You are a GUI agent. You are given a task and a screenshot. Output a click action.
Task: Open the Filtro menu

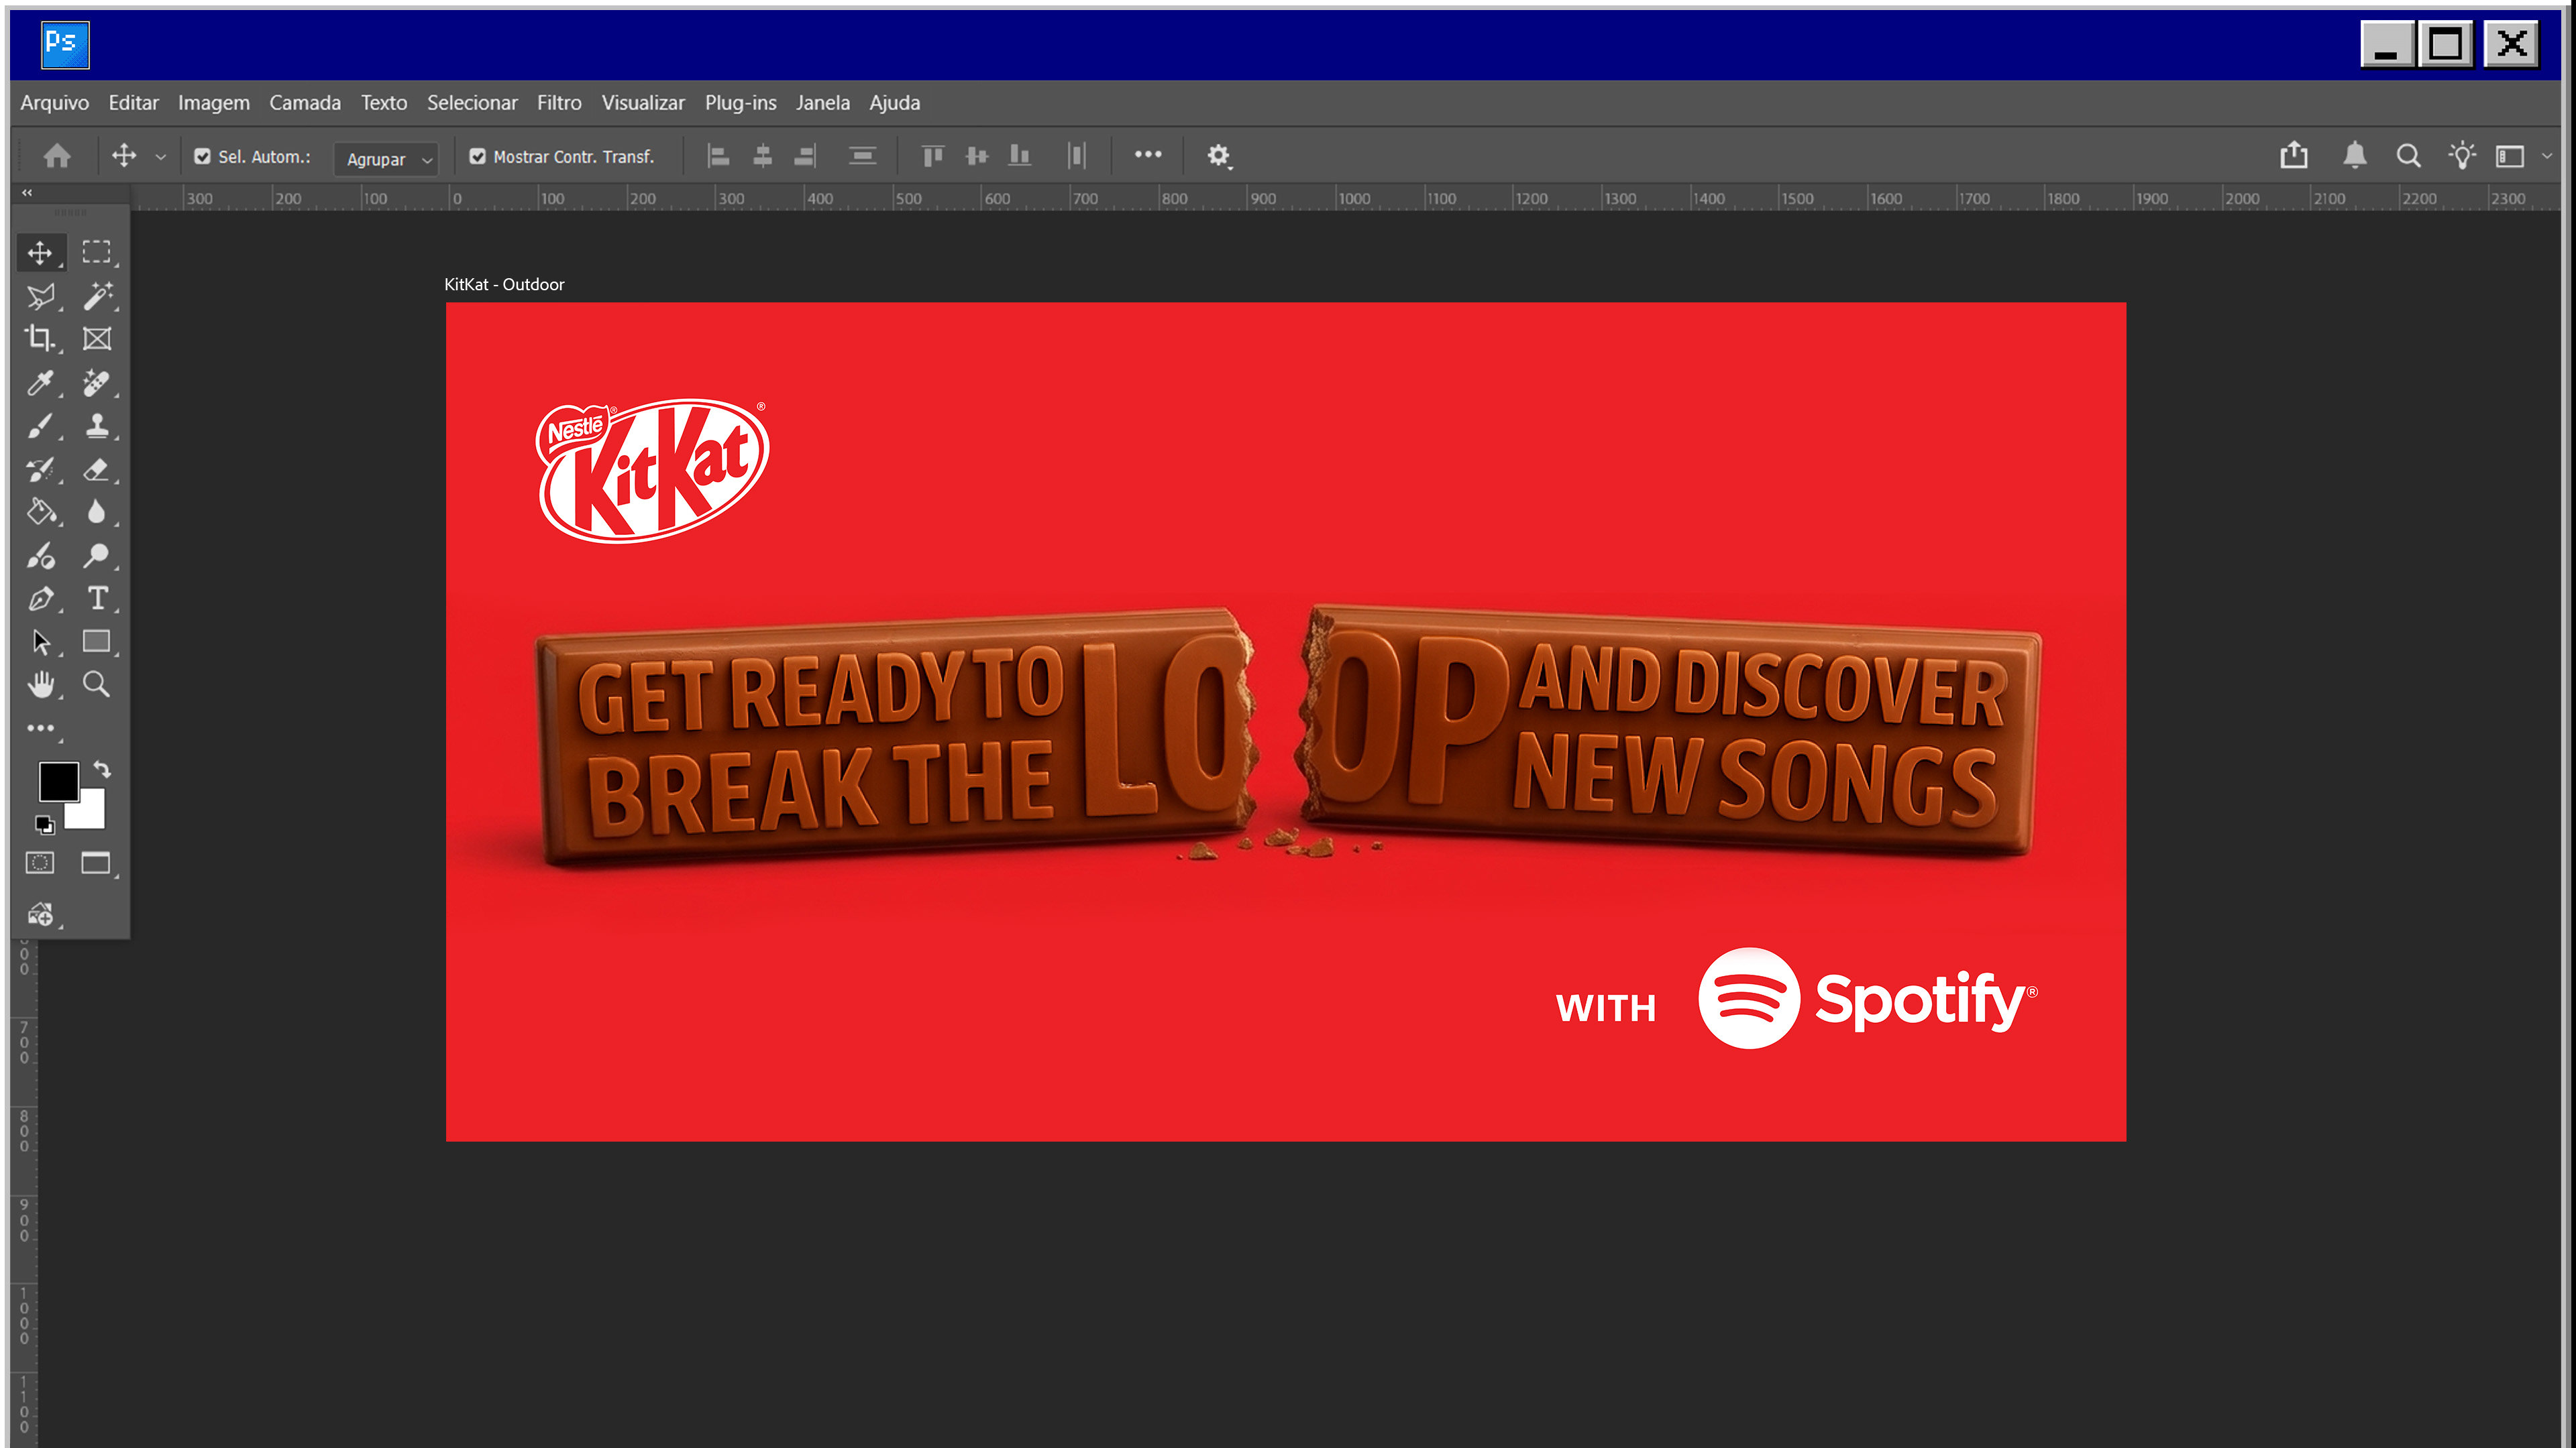558,103
